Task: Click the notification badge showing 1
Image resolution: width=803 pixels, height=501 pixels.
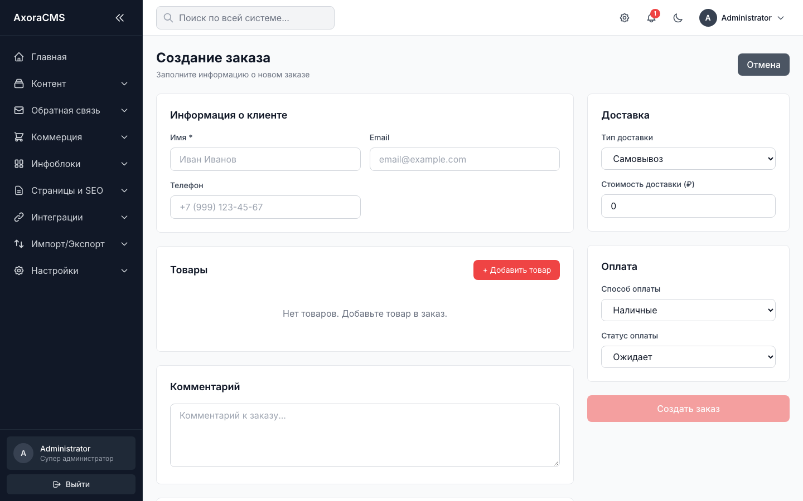Action: point(655,13)
